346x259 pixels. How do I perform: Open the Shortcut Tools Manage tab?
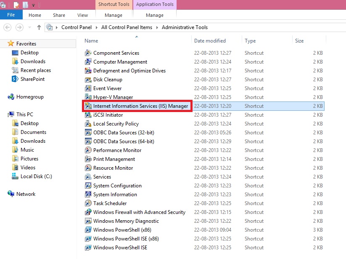click(x=114, y=15)
